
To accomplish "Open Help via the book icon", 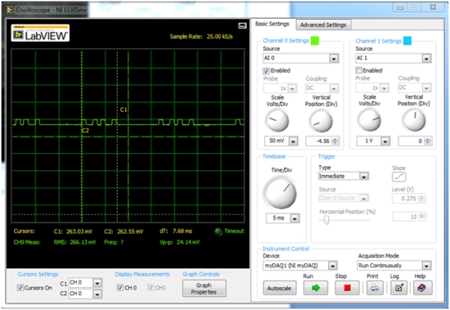I will 422,288.
